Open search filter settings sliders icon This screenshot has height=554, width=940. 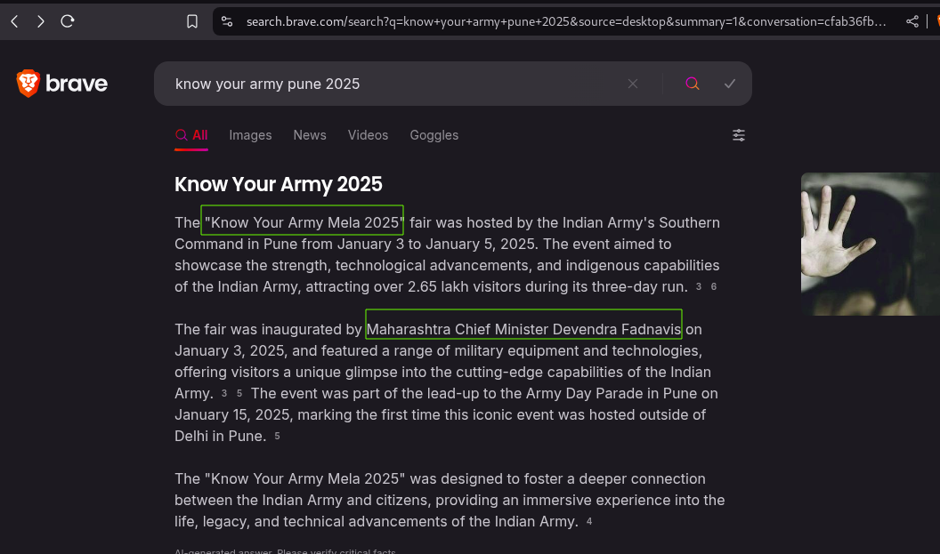coord(739,135)
